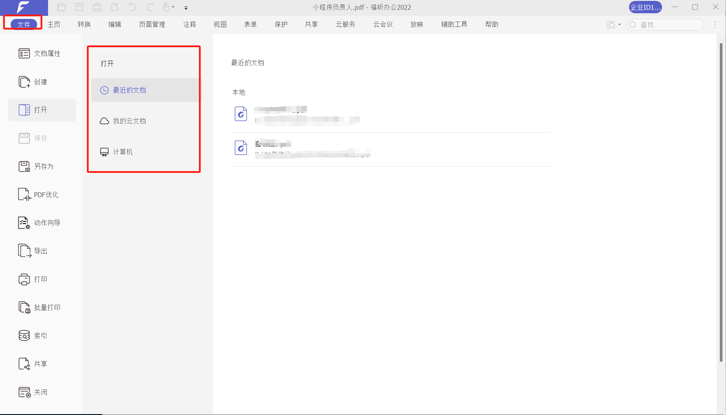The height and width of the screenshot is (415, 726).
Task: Select 打开 in the left sidebar
Action: [x=42, y=110]
